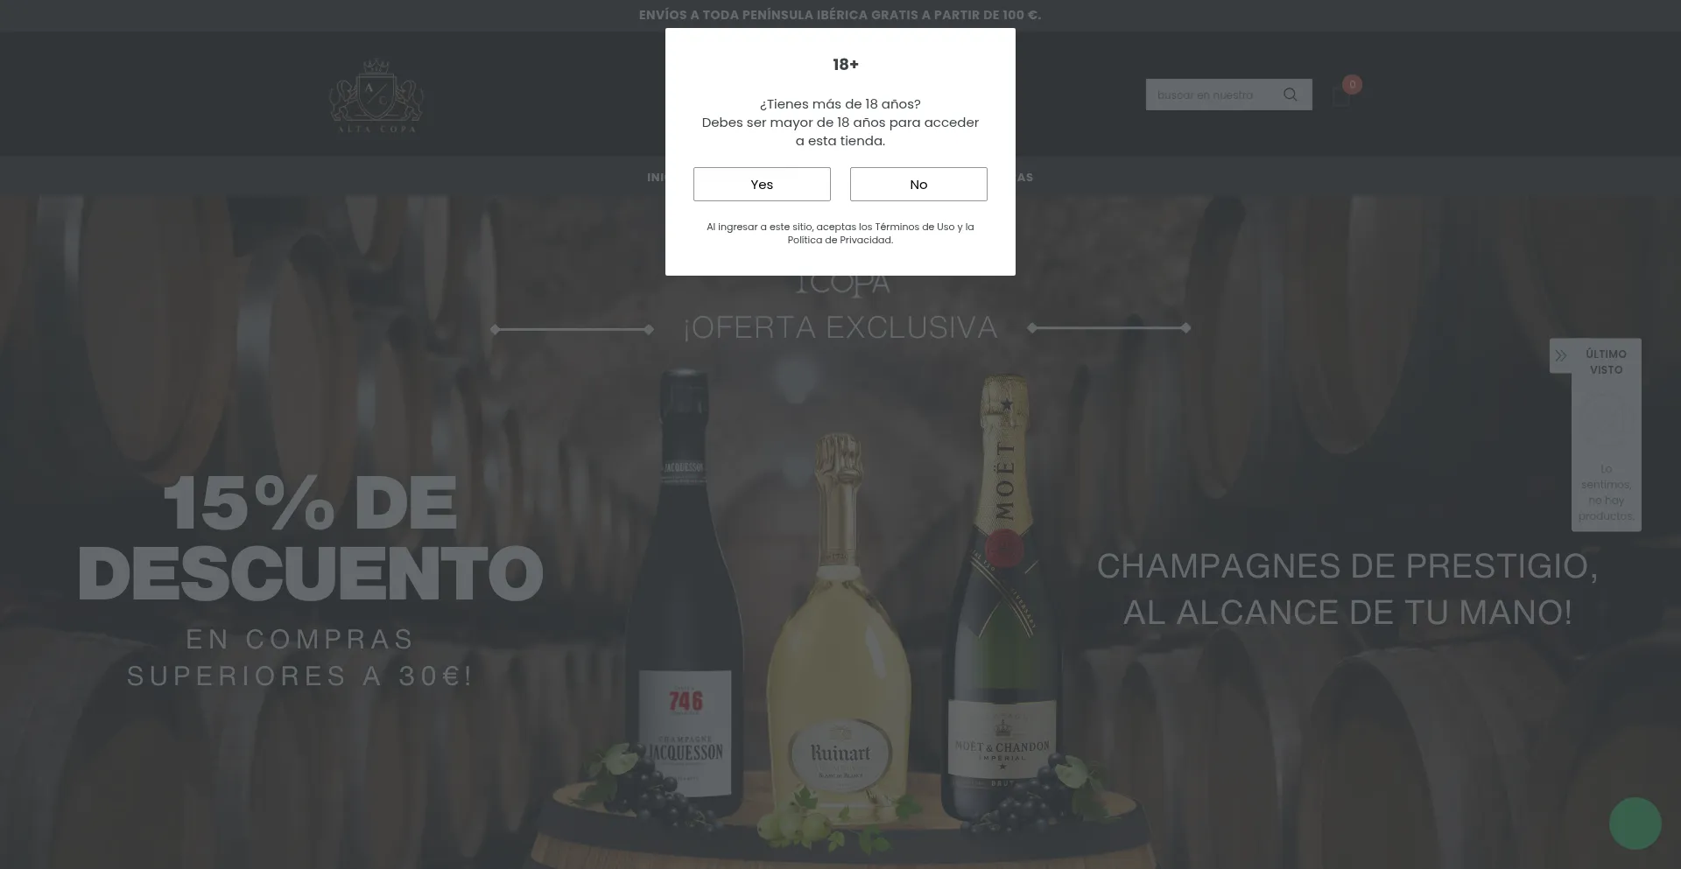Click the '¡OFERTA EXCLUSIVA' banner heading
This screenshot has width=1681, height=869.
(840, 327)
